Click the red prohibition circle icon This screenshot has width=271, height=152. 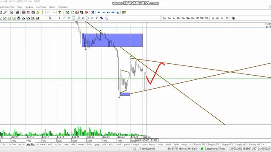[x=86, y=12]
